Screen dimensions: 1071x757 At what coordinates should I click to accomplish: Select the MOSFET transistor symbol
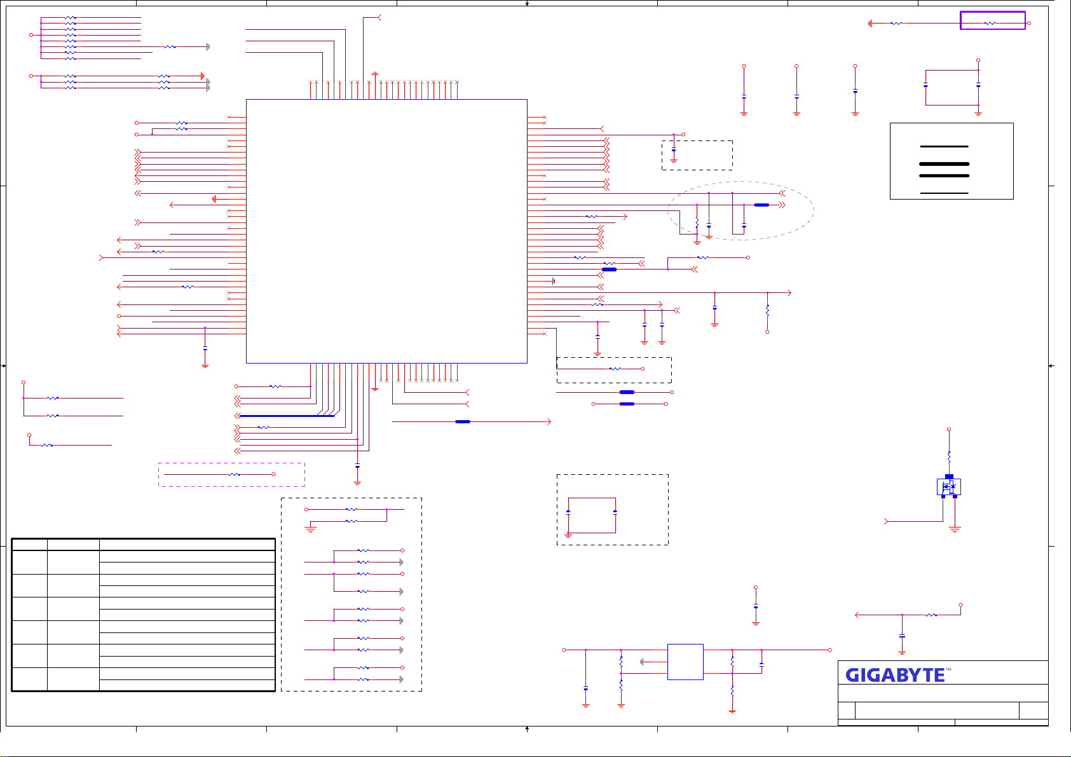click(x=948, y=487)
